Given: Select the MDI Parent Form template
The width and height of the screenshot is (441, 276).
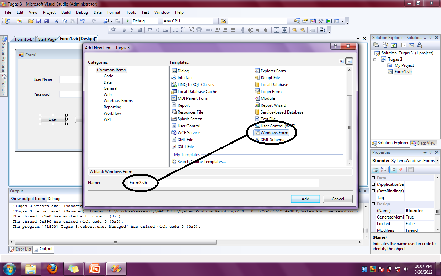Looking at the screenshot, I should point(190,98).
